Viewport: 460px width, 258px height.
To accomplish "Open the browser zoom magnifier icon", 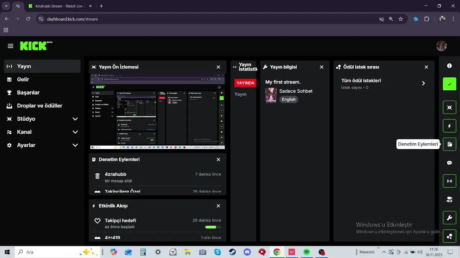I will (x=391, y=19).
